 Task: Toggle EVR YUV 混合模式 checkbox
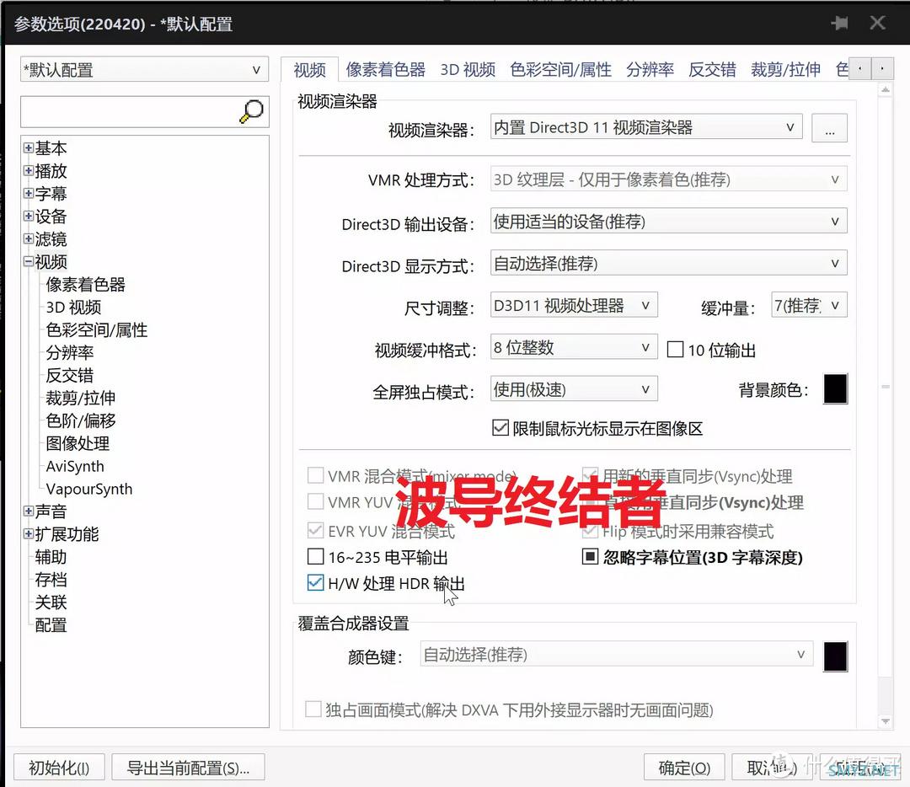point(315,530)
